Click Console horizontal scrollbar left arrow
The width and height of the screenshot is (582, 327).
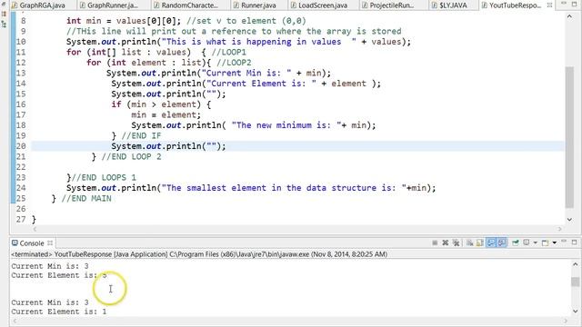pyautogui.click(x=14, y=321)
